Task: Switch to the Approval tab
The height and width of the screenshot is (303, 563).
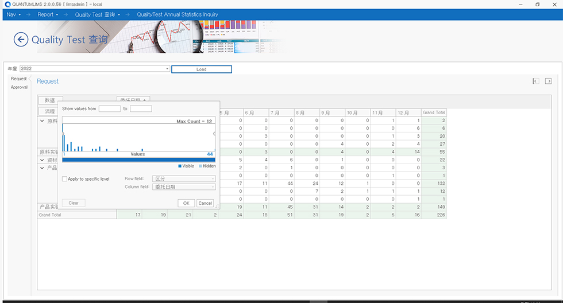Action: 19,87
